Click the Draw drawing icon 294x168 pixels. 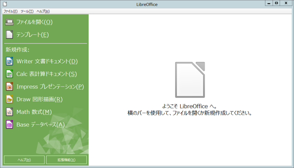(x=10, y=99)
